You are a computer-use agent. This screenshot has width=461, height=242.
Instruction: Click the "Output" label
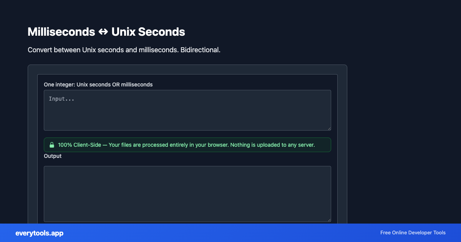[x=53, y=156]
